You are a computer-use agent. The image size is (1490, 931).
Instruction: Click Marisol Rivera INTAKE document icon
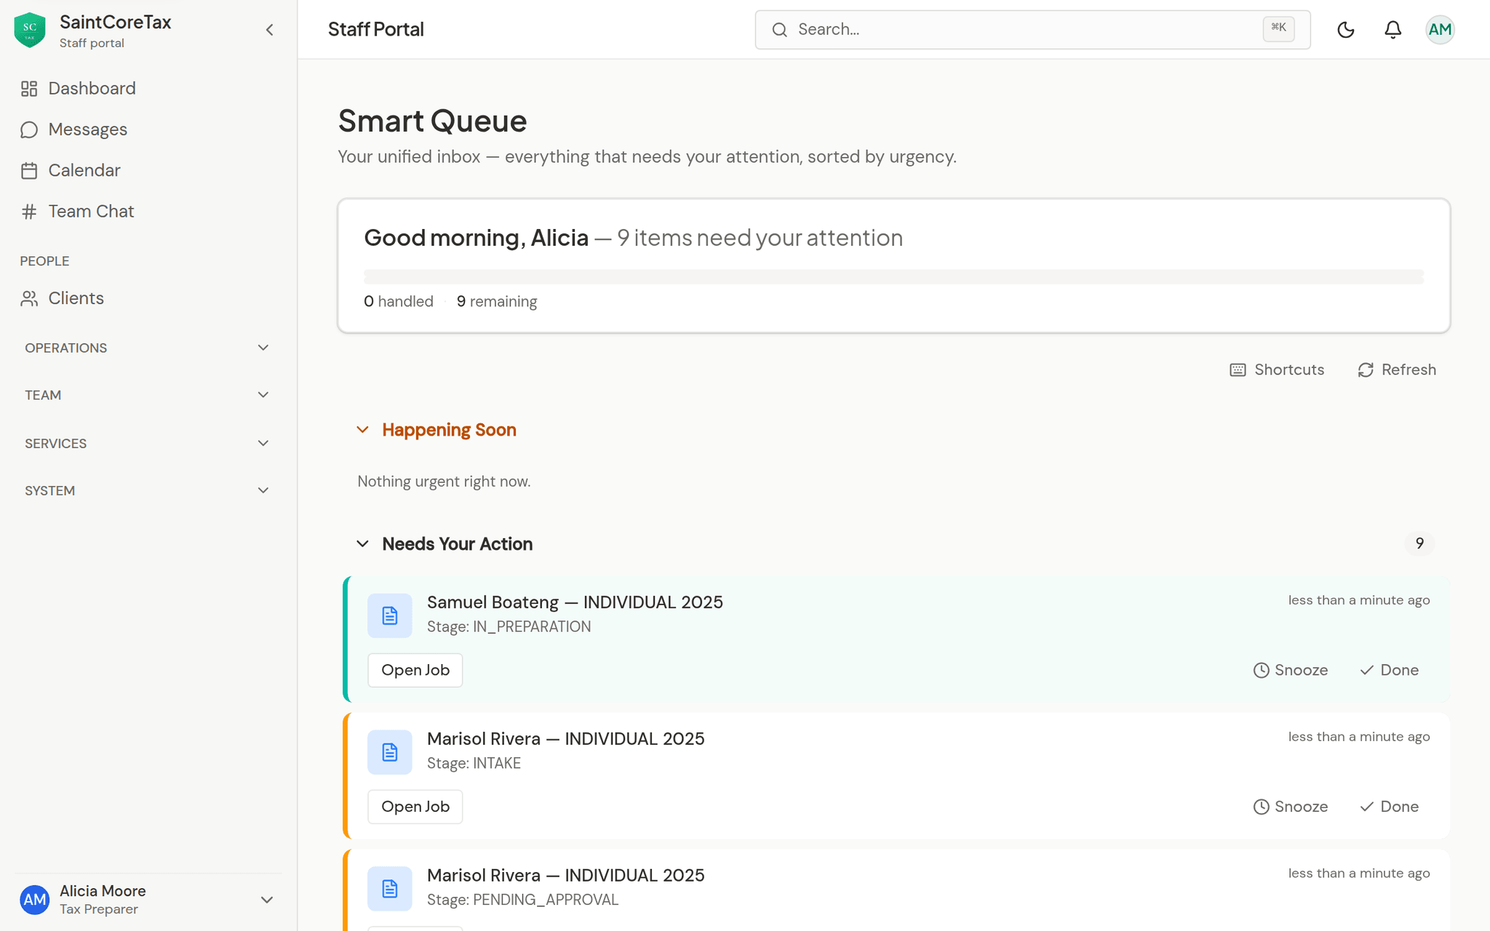point(390,752)
